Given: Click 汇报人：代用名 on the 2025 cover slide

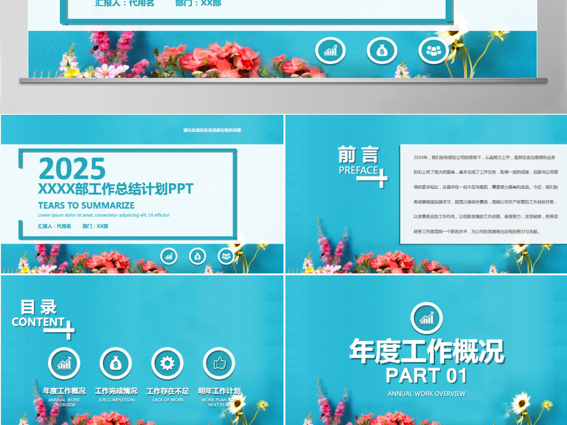Looking at the screenshot, I should point(54,226).
